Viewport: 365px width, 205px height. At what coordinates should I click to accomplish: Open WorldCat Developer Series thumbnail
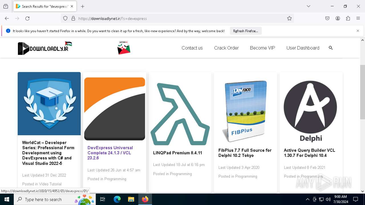[x=49, y=104]
